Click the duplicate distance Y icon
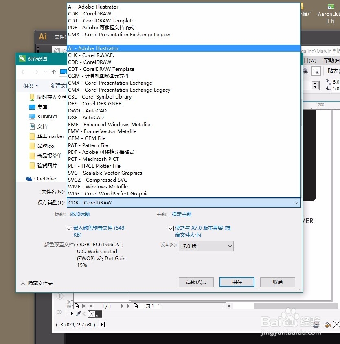 pos(328,88)
